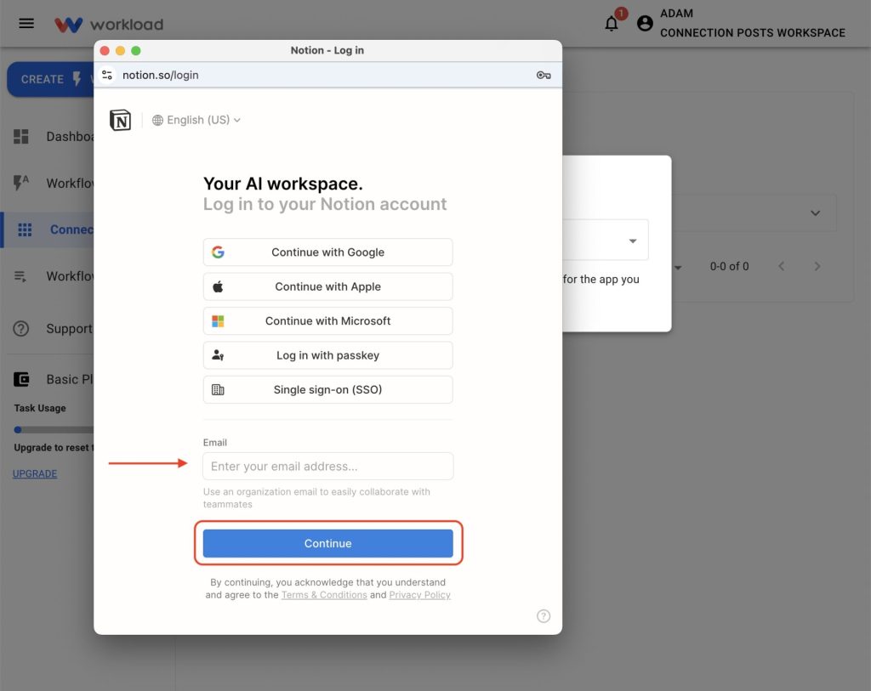Click the Workflows lightning icon in sidebar
This screenshot has width=871, height=691.
pyautogui.click(x=21, y=183)
